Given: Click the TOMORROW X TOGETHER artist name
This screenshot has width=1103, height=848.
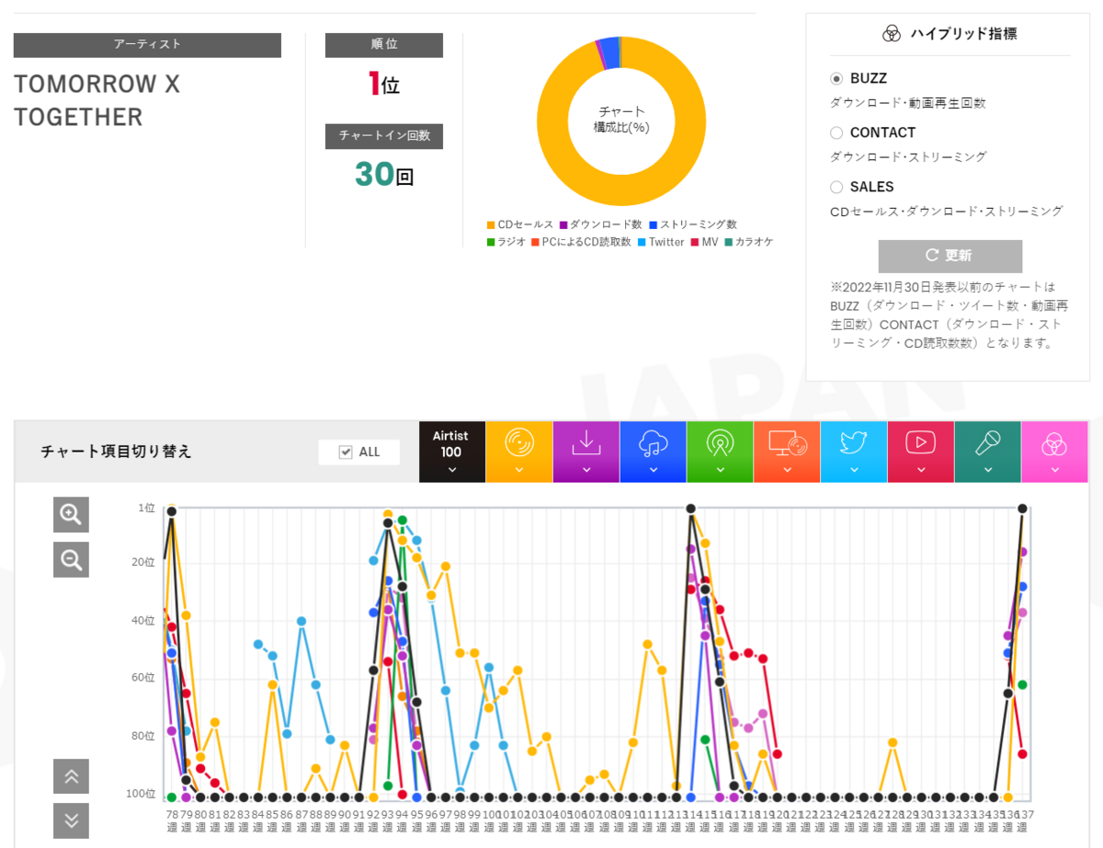Looking at the screenshot, I should [x=97, y=101].
